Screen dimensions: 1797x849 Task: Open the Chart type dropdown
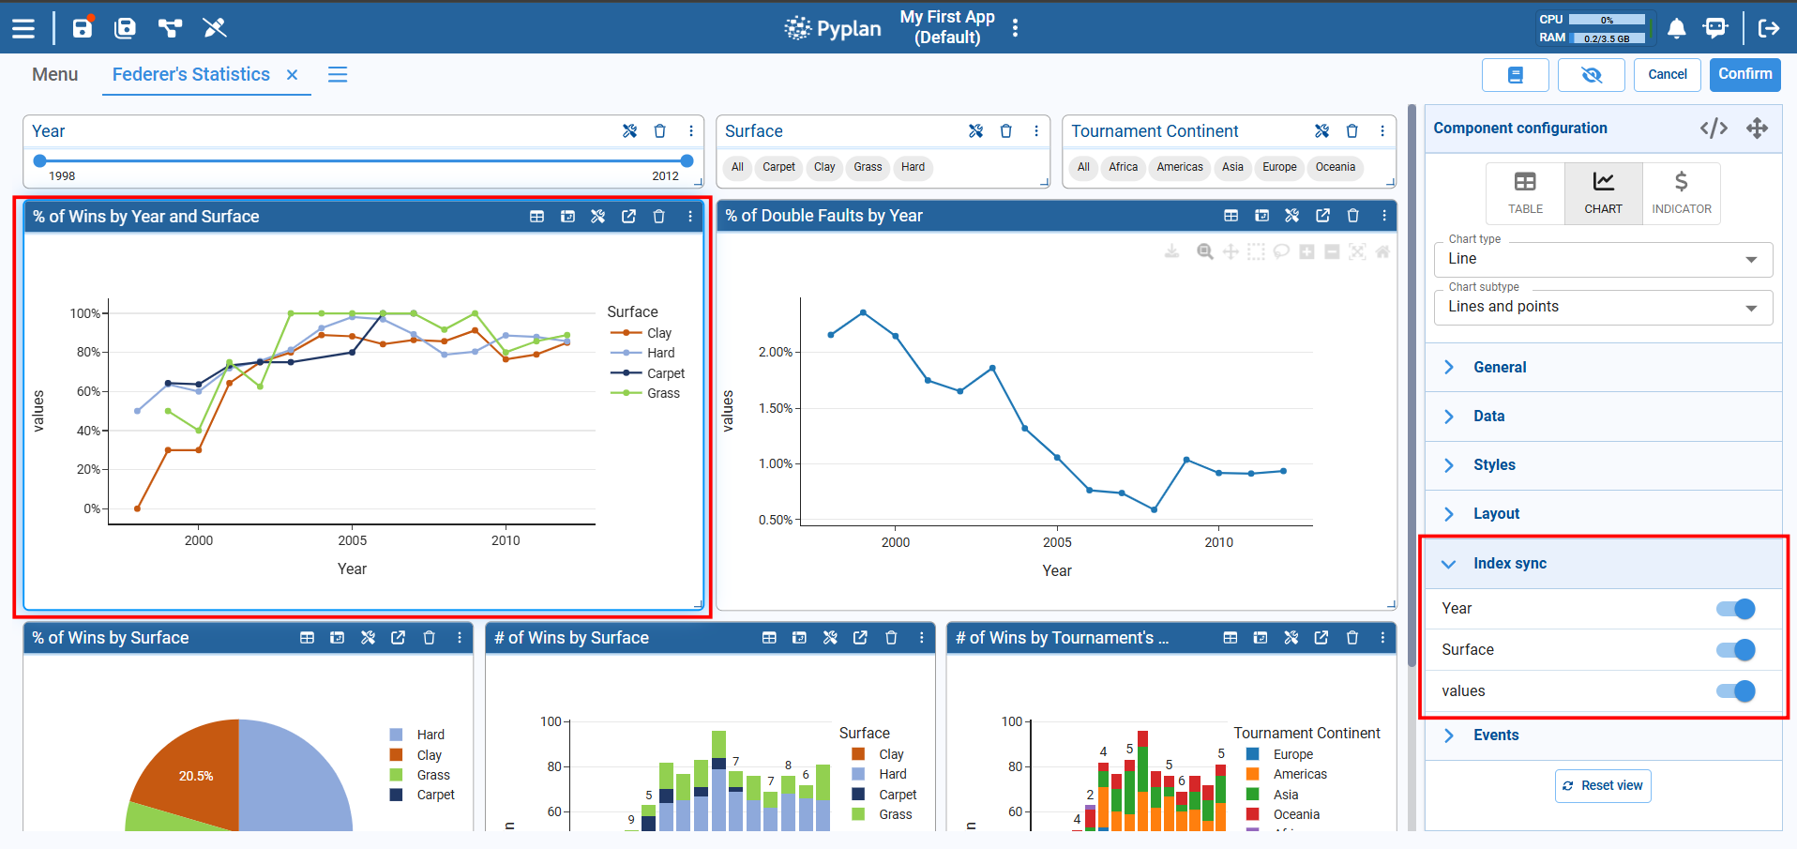pyautogui.click(x=1603, y=259)
